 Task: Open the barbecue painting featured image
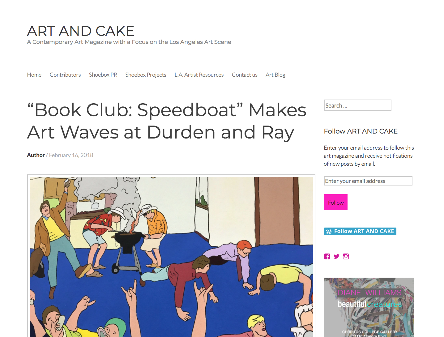point(171,256)
